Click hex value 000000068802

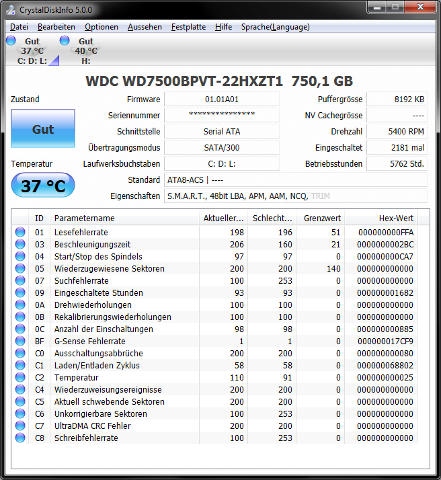385,365
